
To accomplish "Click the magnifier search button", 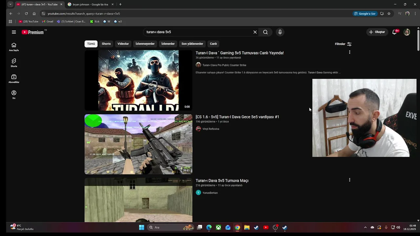I will (265, 32).
